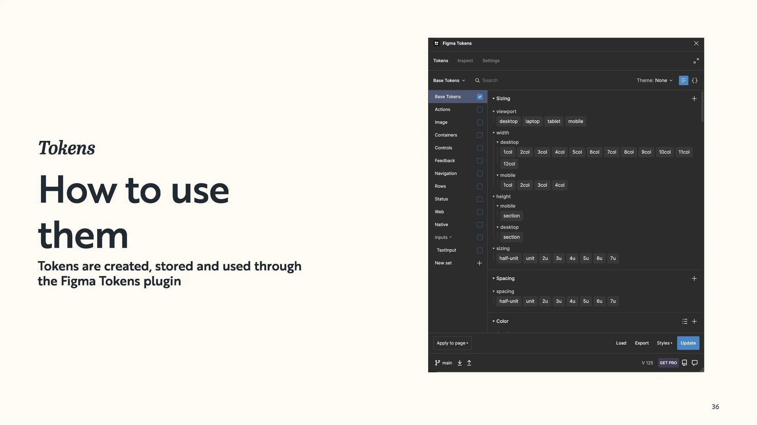Open the docs icon next to GET PRO
The width and height of the screenshot is (757, 425).
(684, 363)
